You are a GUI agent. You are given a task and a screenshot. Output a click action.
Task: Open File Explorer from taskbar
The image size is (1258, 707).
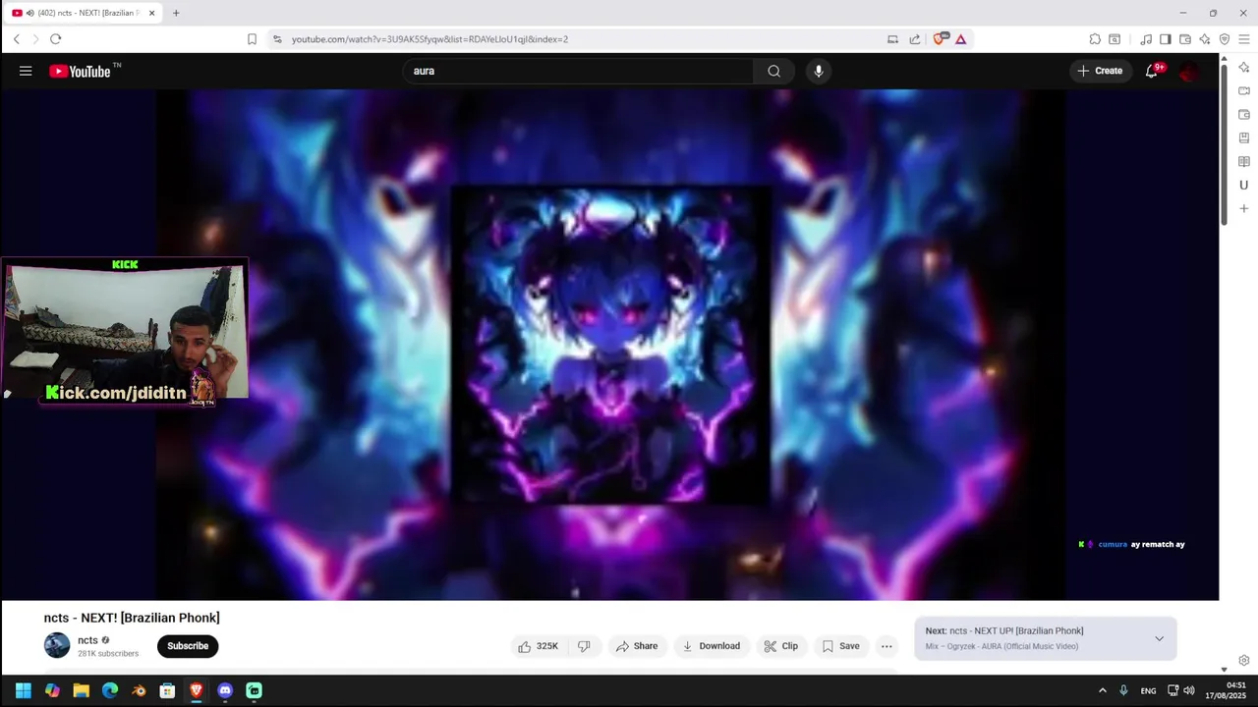coord(82,690)
